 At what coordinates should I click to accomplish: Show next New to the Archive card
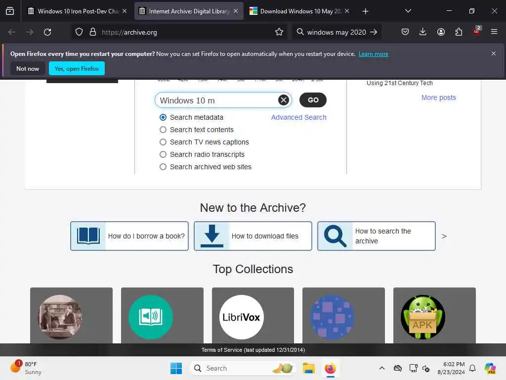coord(444,236)
